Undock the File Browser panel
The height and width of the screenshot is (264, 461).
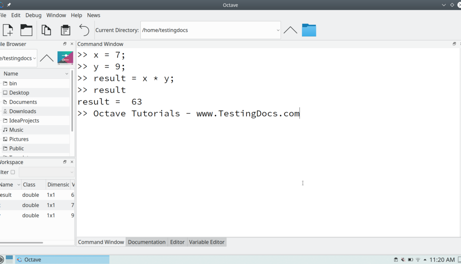click(65, 44)
